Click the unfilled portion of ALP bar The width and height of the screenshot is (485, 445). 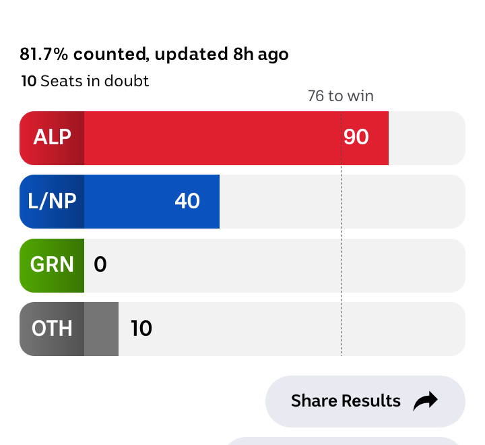427,138
